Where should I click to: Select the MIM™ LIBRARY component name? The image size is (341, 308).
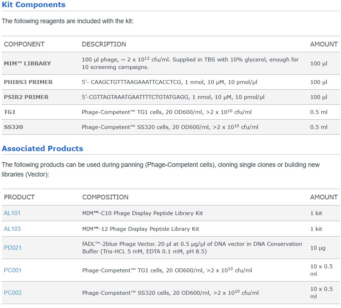click(x=27, y=63)
